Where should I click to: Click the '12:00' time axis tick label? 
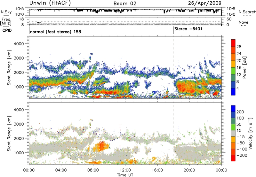pos(125,170)
